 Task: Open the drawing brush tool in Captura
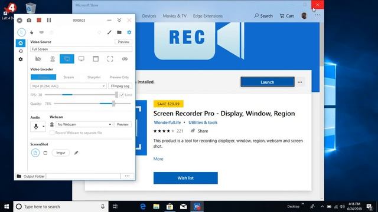109,32
